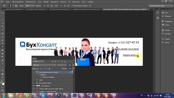Open the eraser mode dropdown Кисть
The image size is (174, 98).
point(30,6)
